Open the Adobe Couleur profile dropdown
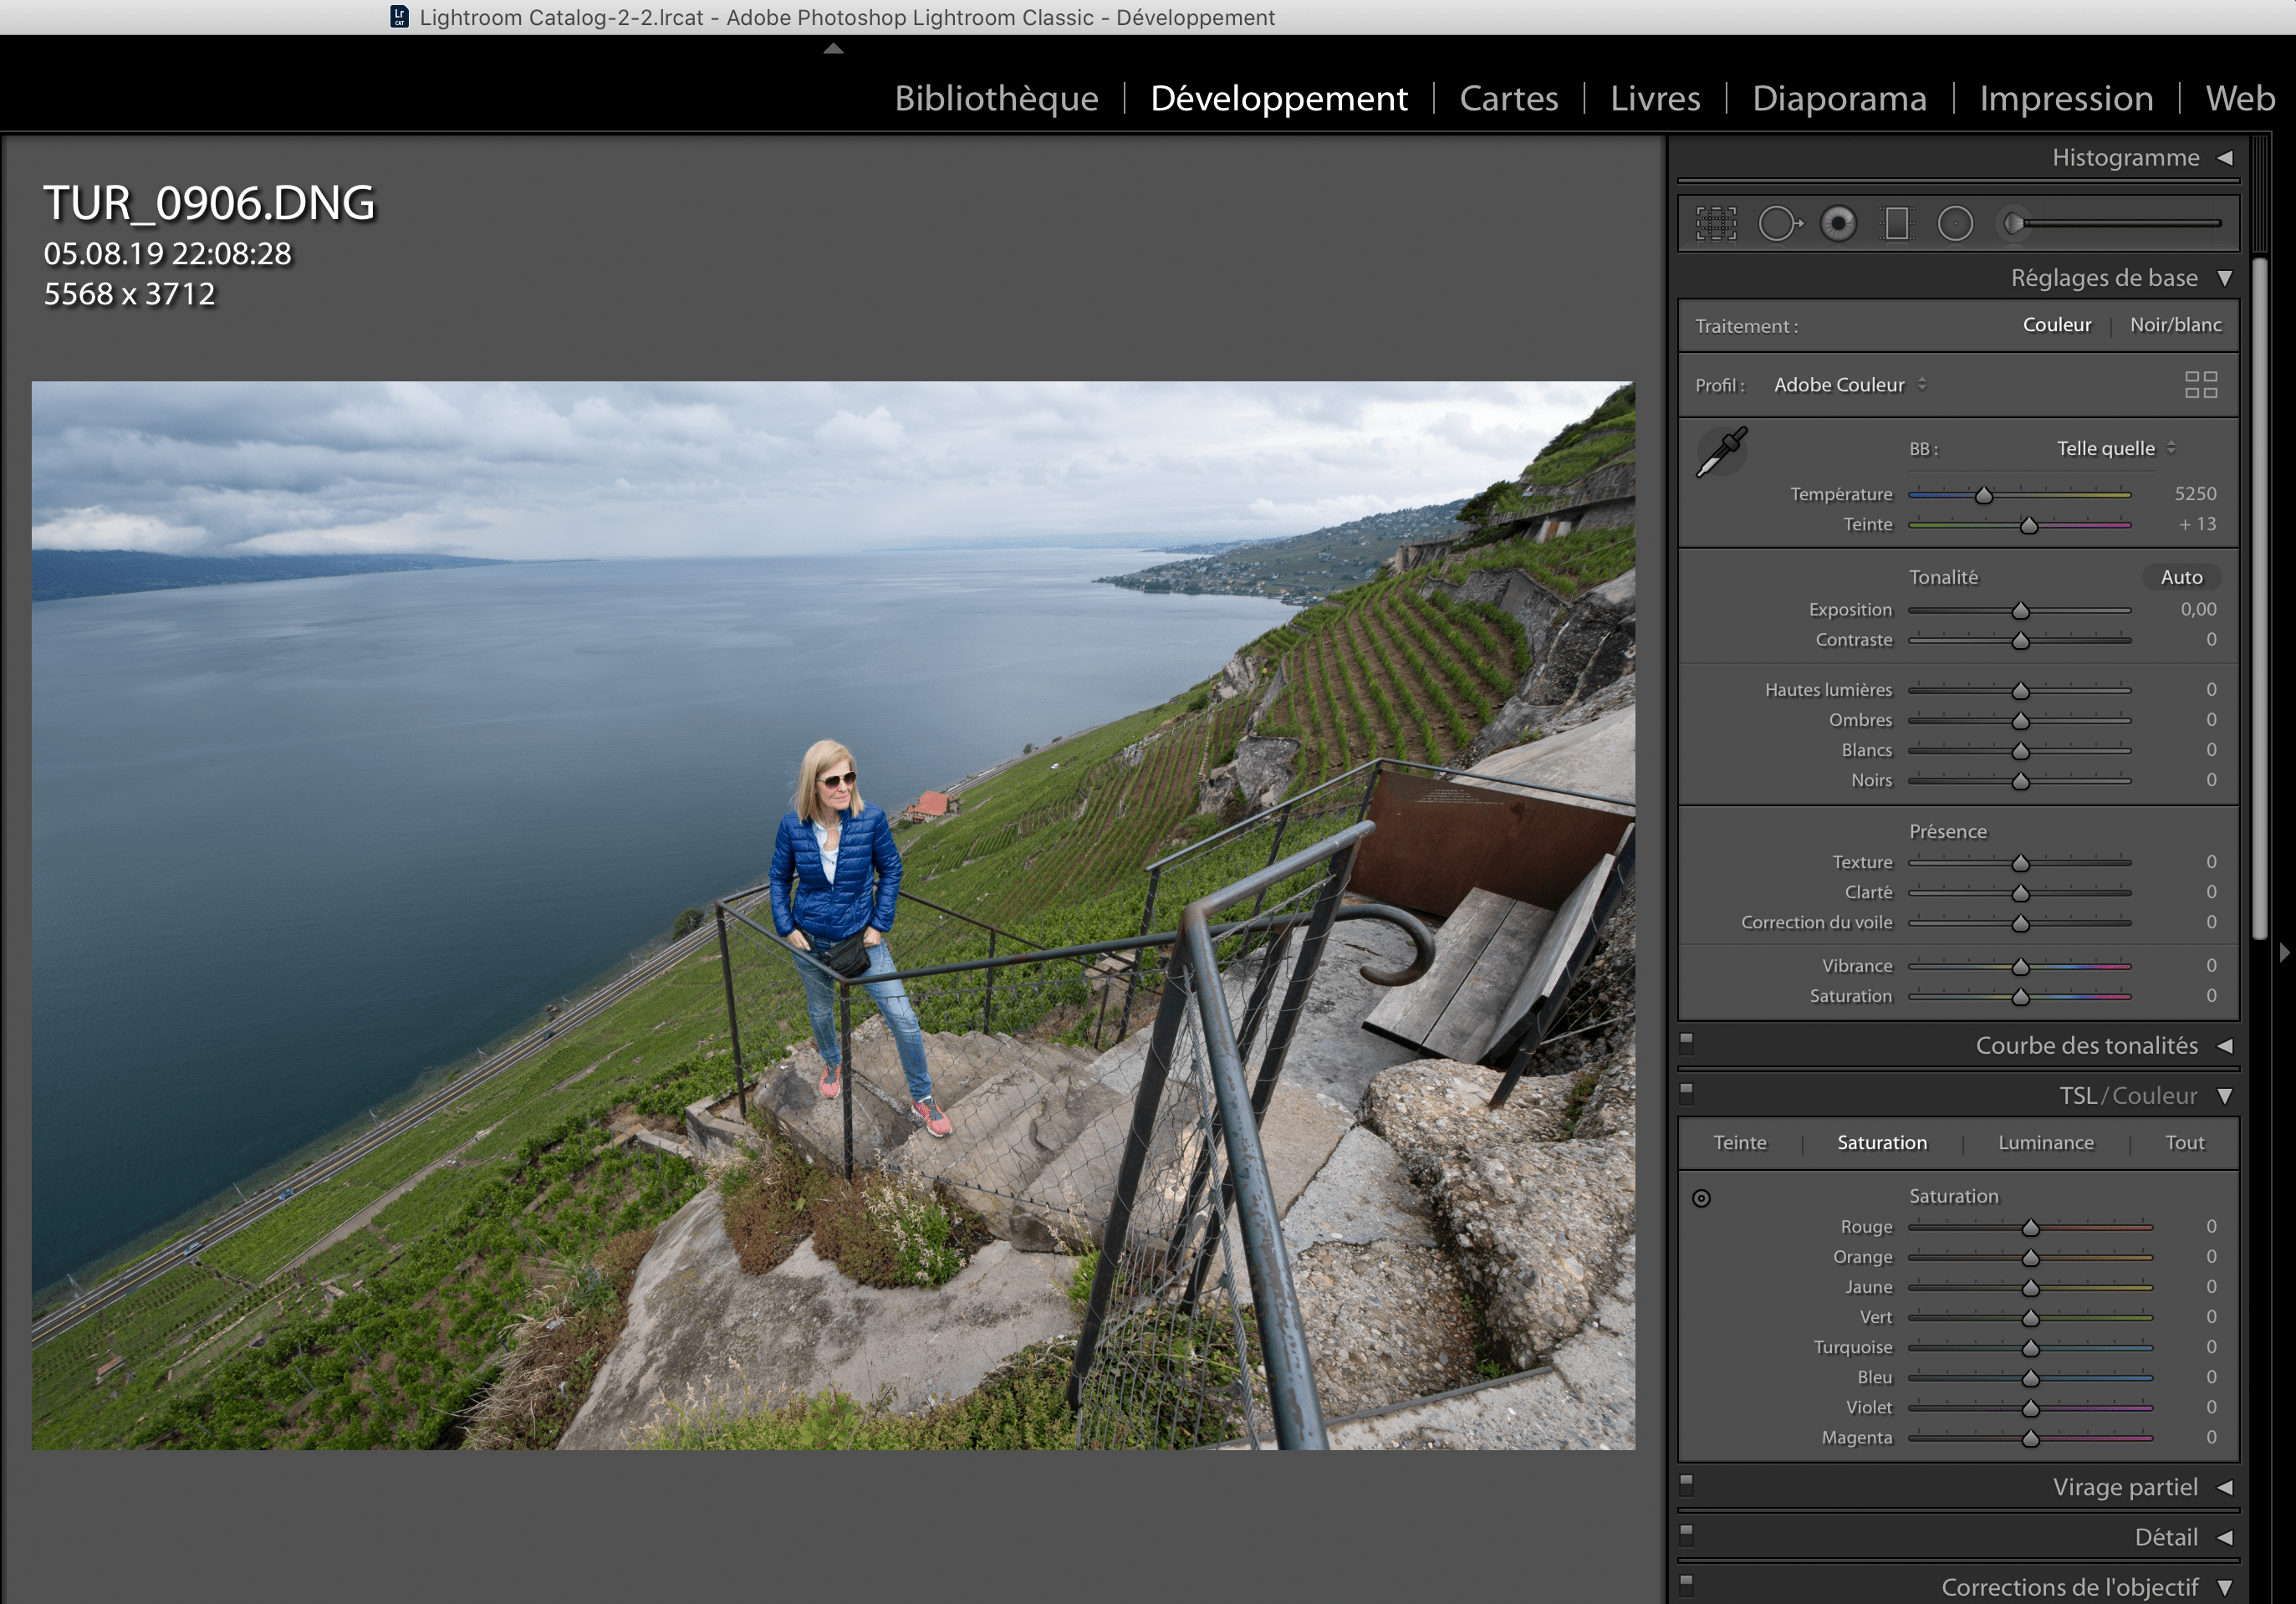Viewport: 2296px width, 1604px height. pos(1850,385)
